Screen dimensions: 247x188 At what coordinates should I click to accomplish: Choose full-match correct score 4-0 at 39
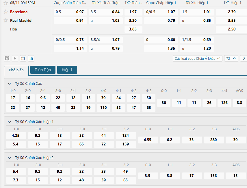pyautogui.click(x=103, y=98)
